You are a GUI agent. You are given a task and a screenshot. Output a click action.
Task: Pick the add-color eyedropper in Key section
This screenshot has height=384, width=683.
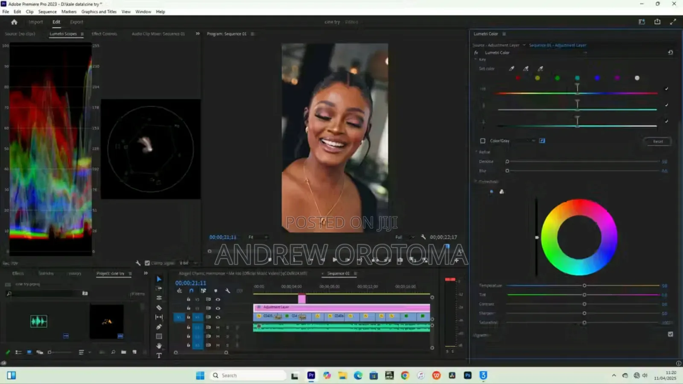(x=526, y=69)
